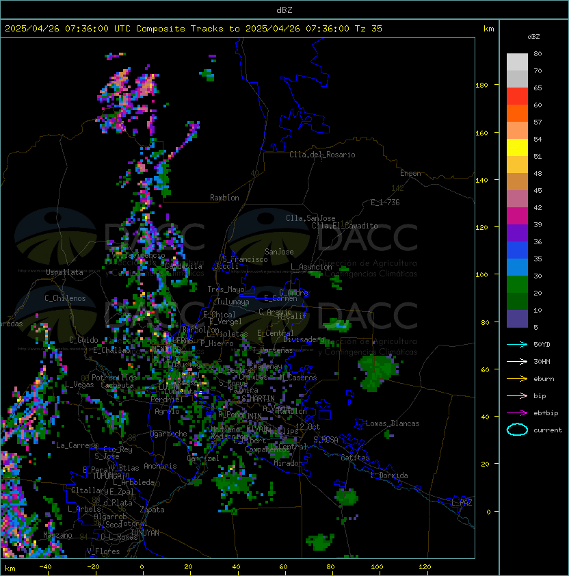Select the La_Carrera map label

[77, 445]
